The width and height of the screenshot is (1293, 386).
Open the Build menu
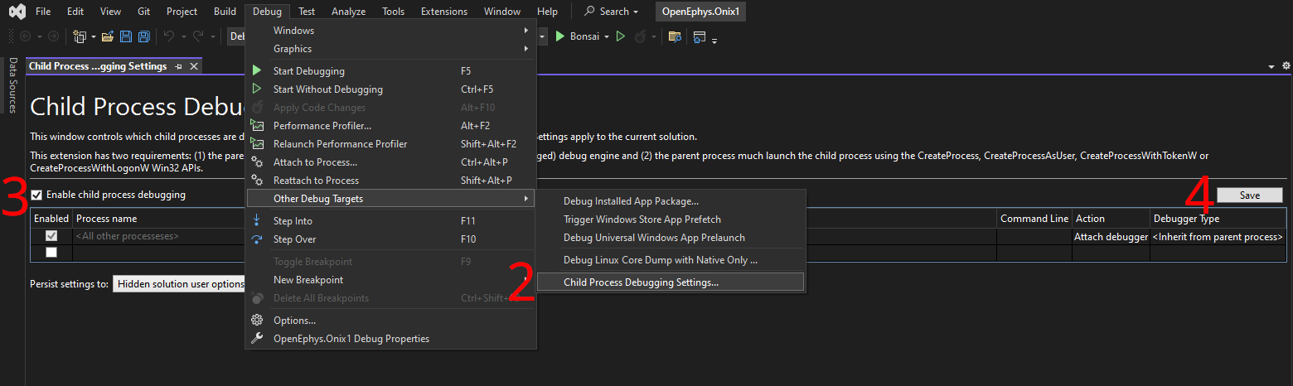coord(225,12)
